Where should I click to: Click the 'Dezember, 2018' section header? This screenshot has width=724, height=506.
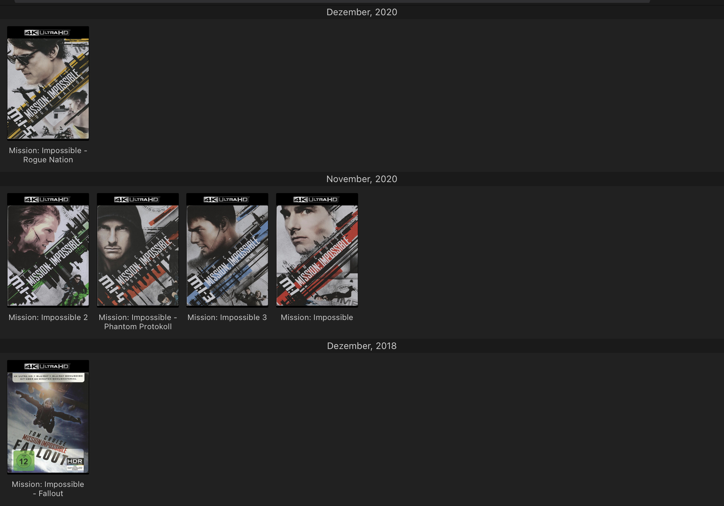362,346
